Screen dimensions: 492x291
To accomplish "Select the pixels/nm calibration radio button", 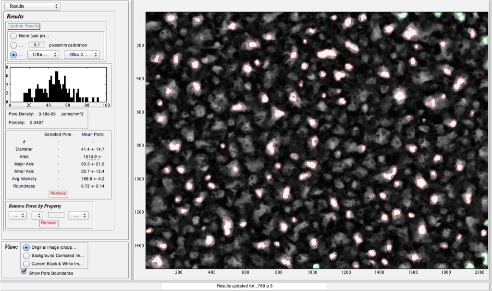I will (13, 45).
